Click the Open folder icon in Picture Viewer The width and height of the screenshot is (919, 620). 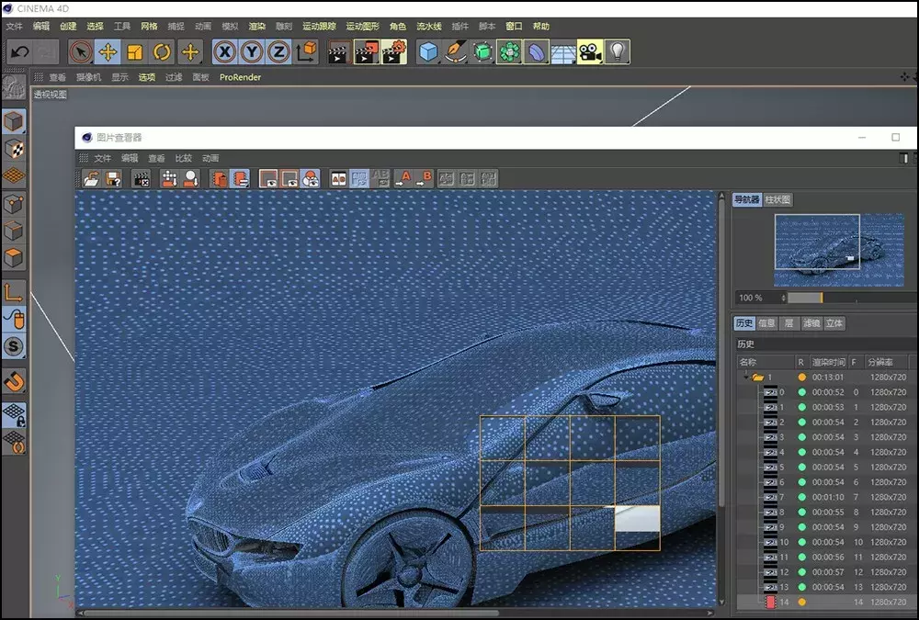[x=91, y=178]
